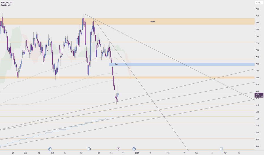Click the 14 date label on time axis
This screenshot has width=264, height=155.
coord(123,153)
